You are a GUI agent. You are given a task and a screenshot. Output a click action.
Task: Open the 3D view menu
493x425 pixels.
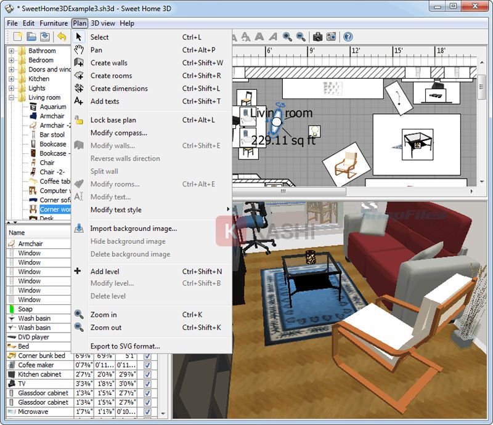102,23
